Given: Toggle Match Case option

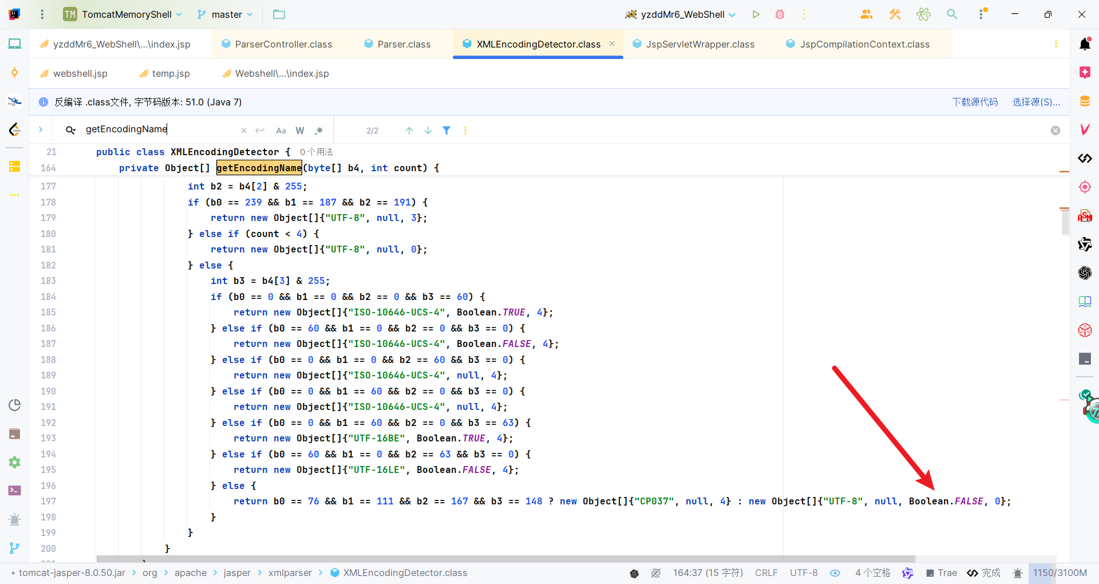Looking at the screenshot, I should click(281, 131).
